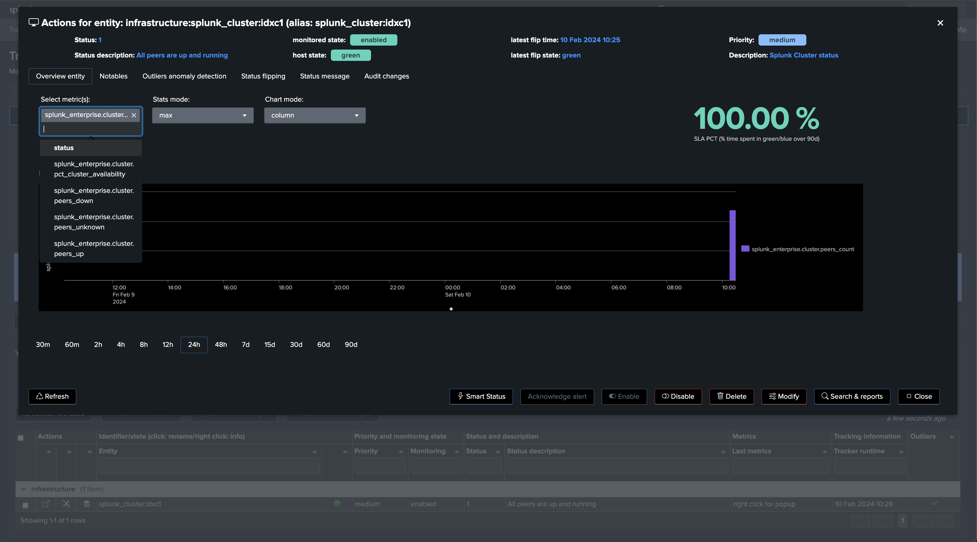Select the peers_unknown metric option
Viewport: 977px width, 542px height.
[91, 222]
